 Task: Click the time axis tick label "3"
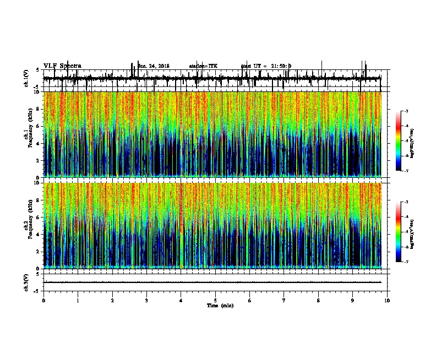(x=146, y=301)
